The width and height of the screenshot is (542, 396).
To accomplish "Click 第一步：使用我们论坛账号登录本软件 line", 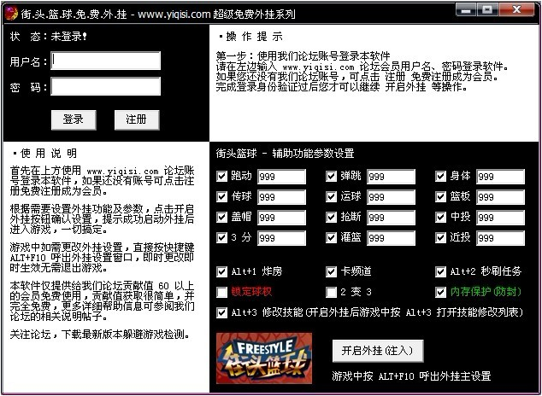I will 303,55.
